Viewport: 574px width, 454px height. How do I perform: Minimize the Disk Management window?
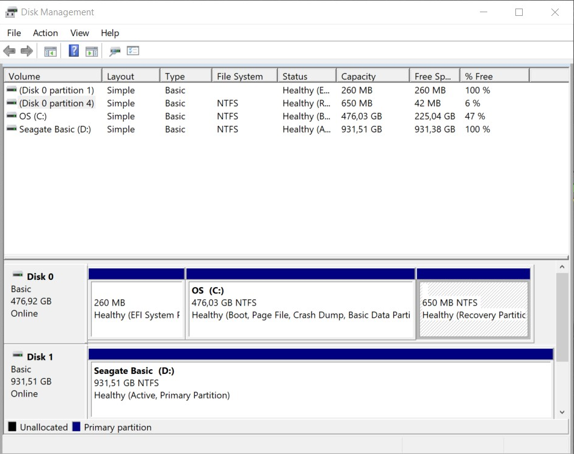pyautogui.click(x=484, y=12)
